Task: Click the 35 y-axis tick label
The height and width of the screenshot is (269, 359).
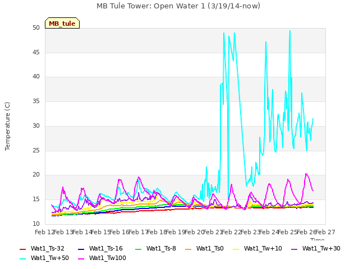Action: tap(36, 101)
